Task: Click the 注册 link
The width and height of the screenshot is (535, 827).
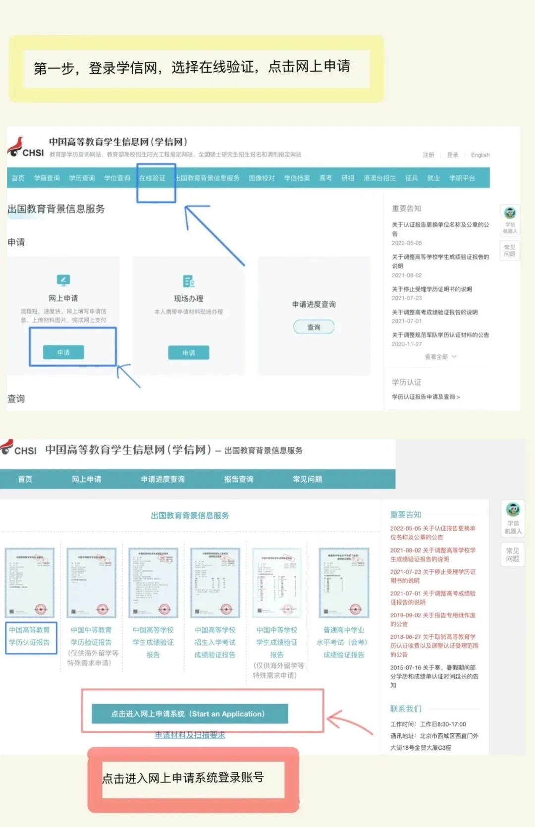Action: (428, 155)
